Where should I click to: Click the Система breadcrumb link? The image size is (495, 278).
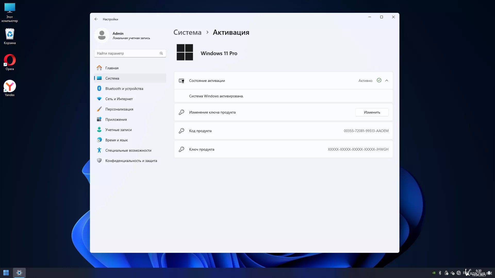(x=187, y=32)
